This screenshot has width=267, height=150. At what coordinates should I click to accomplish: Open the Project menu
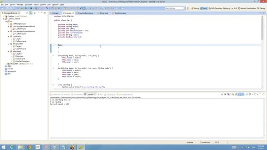tap(43, 5)
